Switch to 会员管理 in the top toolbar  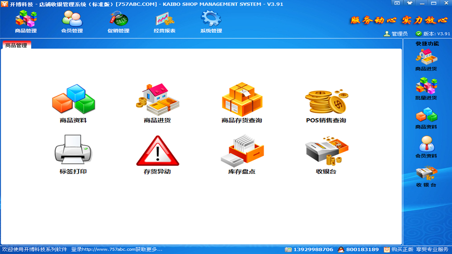[x=72, y=22]
